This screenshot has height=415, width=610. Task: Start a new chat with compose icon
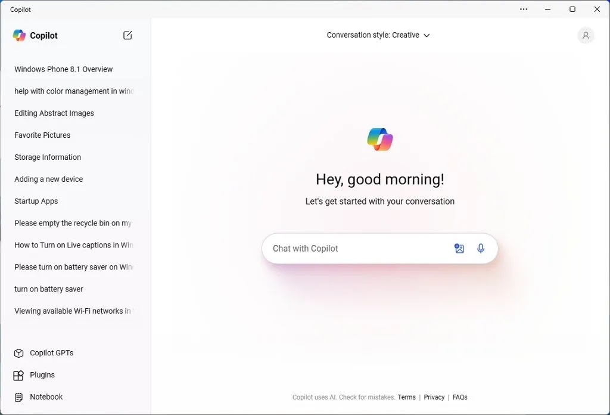tap(127, 35)
